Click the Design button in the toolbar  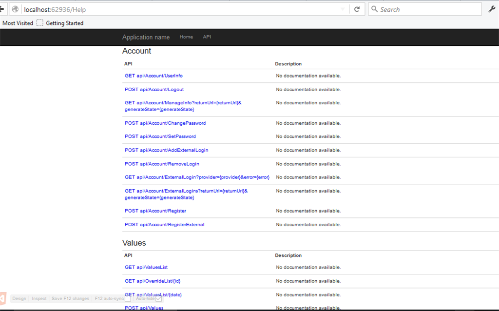click(19, 298)
